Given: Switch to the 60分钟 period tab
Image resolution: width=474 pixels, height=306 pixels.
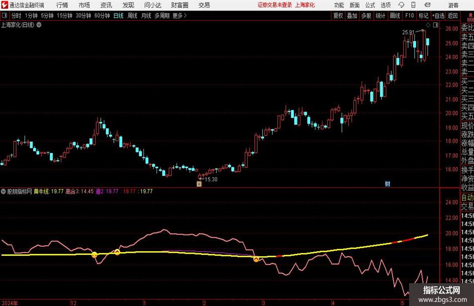Looking at the screenshot, I should tap(102, 16).
